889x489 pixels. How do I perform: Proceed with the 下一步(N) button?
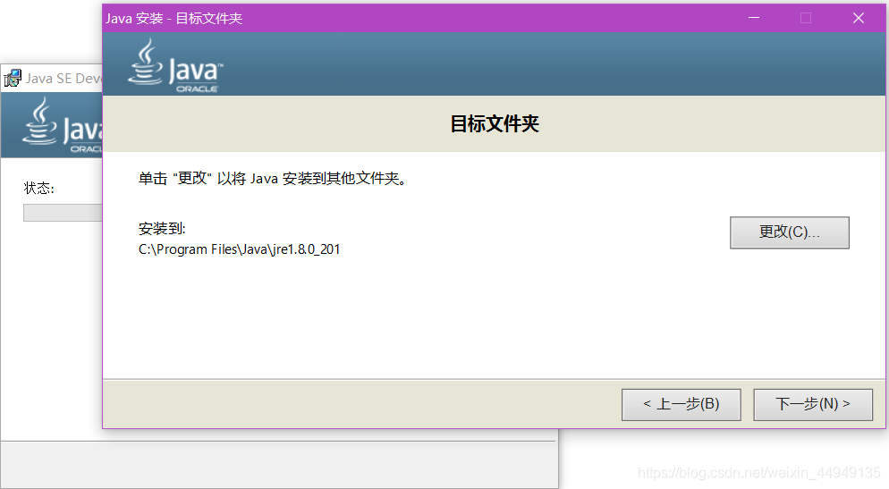coord(812,405)
